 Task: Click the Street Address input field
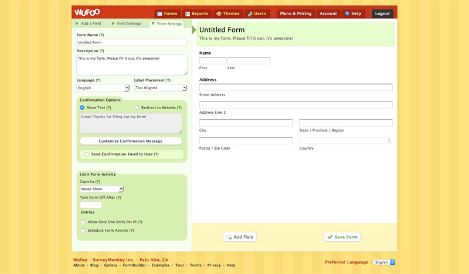tap(296, 87)
